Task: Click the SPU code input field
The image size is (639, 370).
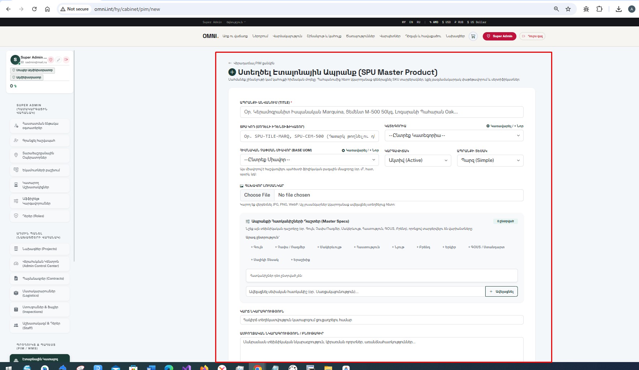Action: point(309,136)
